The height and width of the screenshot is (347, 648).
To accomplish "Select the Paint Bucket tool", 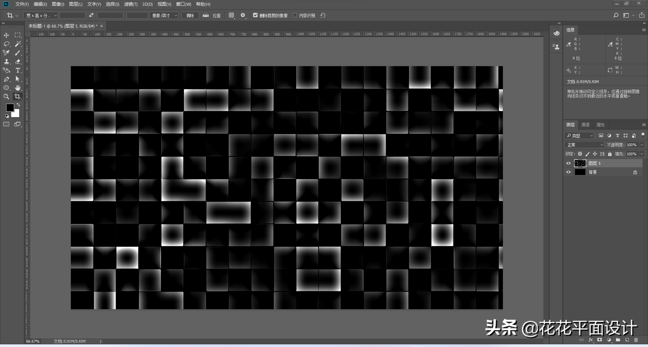I will tap(6, 71).
